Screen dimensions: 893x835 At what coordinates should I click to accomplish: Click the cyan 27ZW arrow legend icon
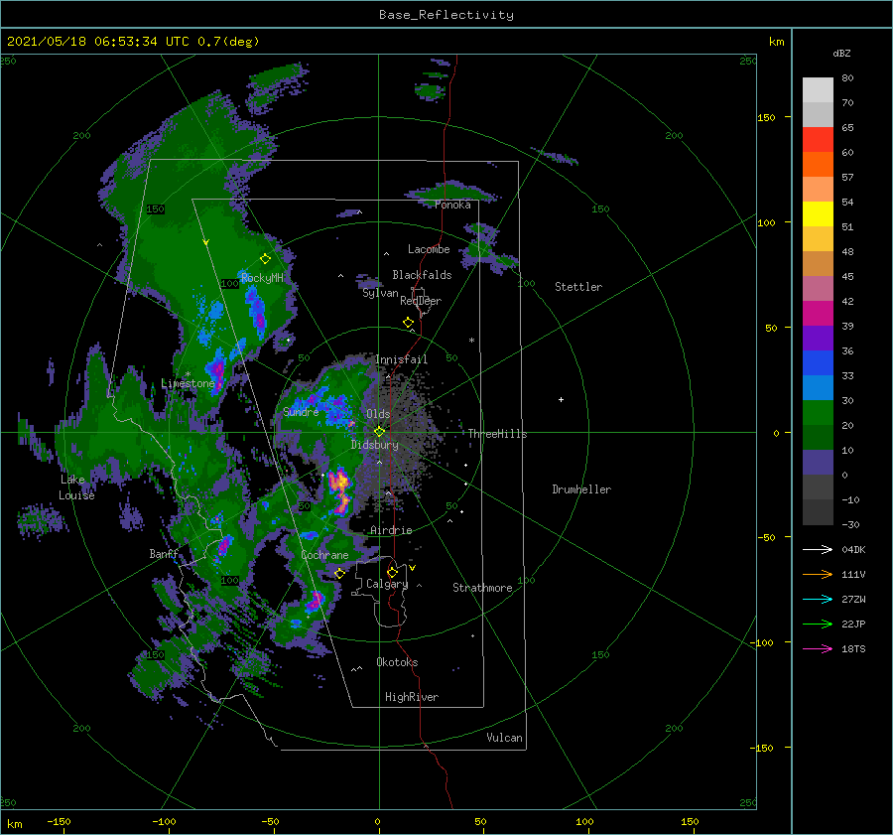point(818,599)
